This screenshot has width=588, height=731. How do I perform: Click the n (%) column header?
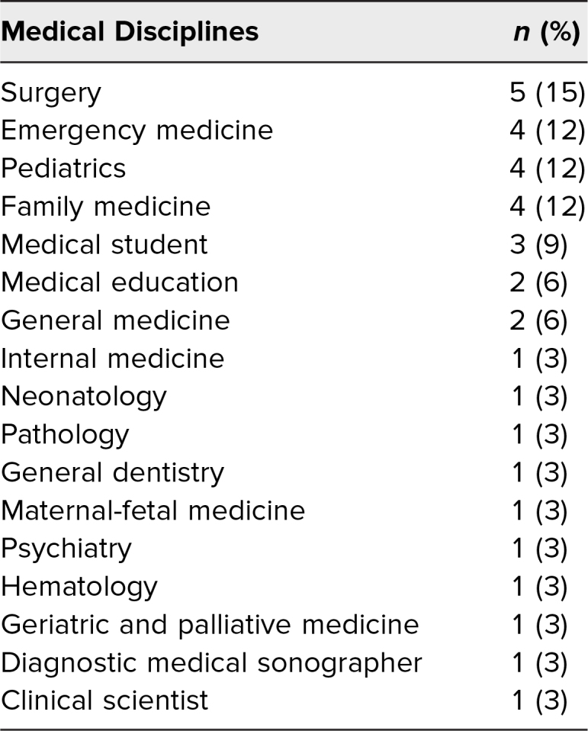coord(547,32)
